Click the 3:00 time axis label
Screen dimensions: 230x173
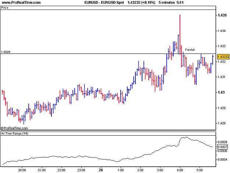(x=160, y=170)
